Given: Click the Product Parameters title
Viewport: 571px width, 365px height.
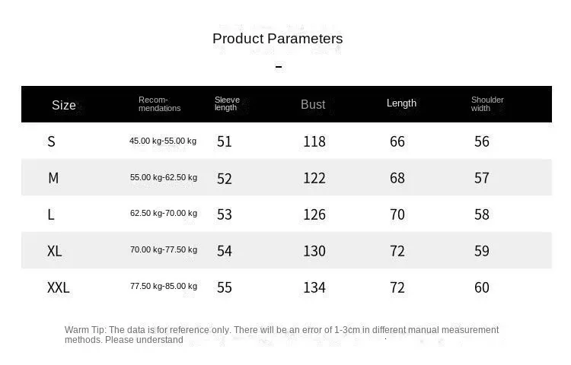Looking at the screenshot, I should (x=278, y=39).
